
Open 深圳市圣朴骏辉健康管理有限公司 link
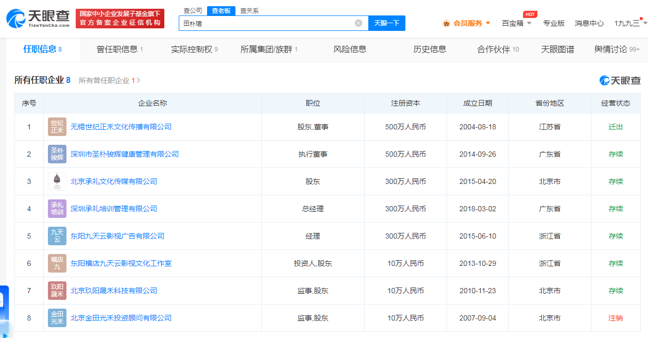click(125, 154)
